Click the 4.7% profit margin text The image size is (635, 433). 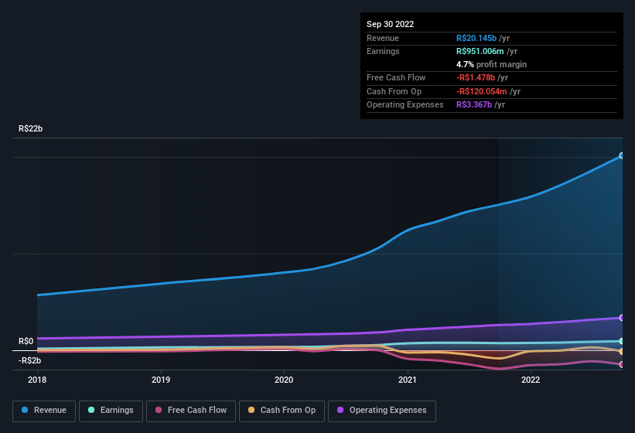click(492, 64)
